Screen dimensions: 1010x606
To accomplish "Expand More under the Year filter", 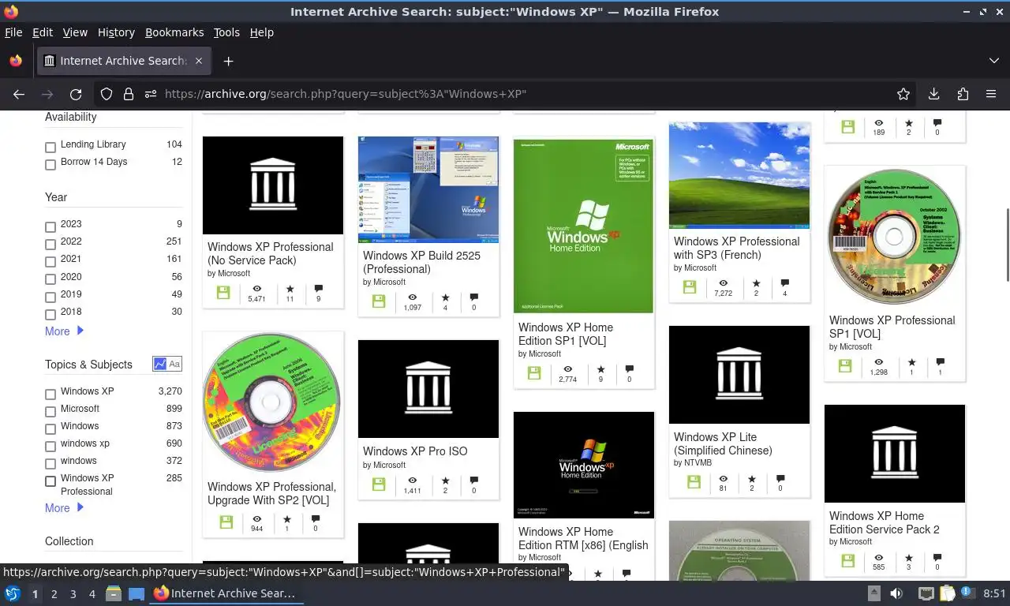I will (64, 331).
